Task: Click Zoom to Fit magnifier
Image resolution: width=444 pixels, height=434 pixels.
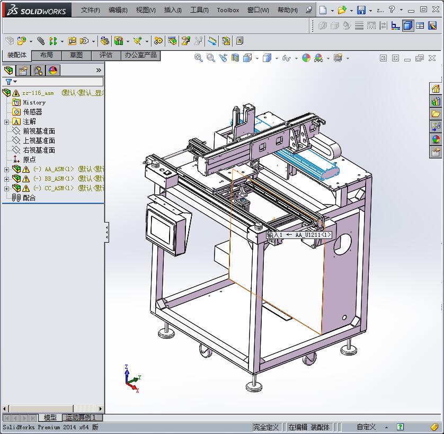Action: click(x=199, y=58)
